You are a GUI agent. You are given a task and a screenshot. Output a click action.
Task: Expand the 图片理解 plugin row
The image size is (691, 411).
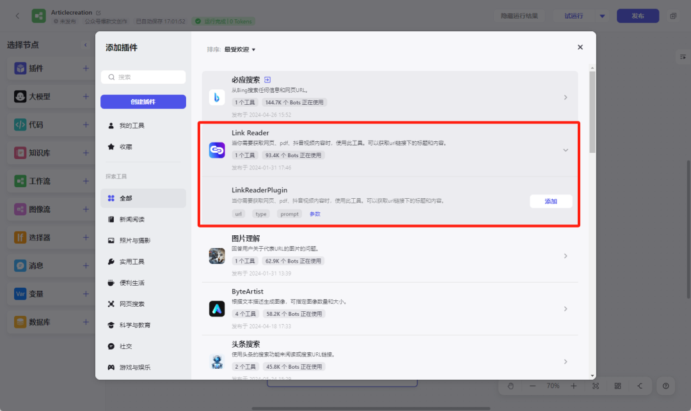tap(566, 256)
